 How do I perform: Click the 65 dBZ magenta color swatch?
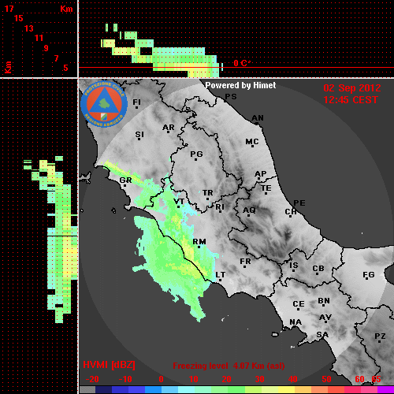[x=385, y=389]
